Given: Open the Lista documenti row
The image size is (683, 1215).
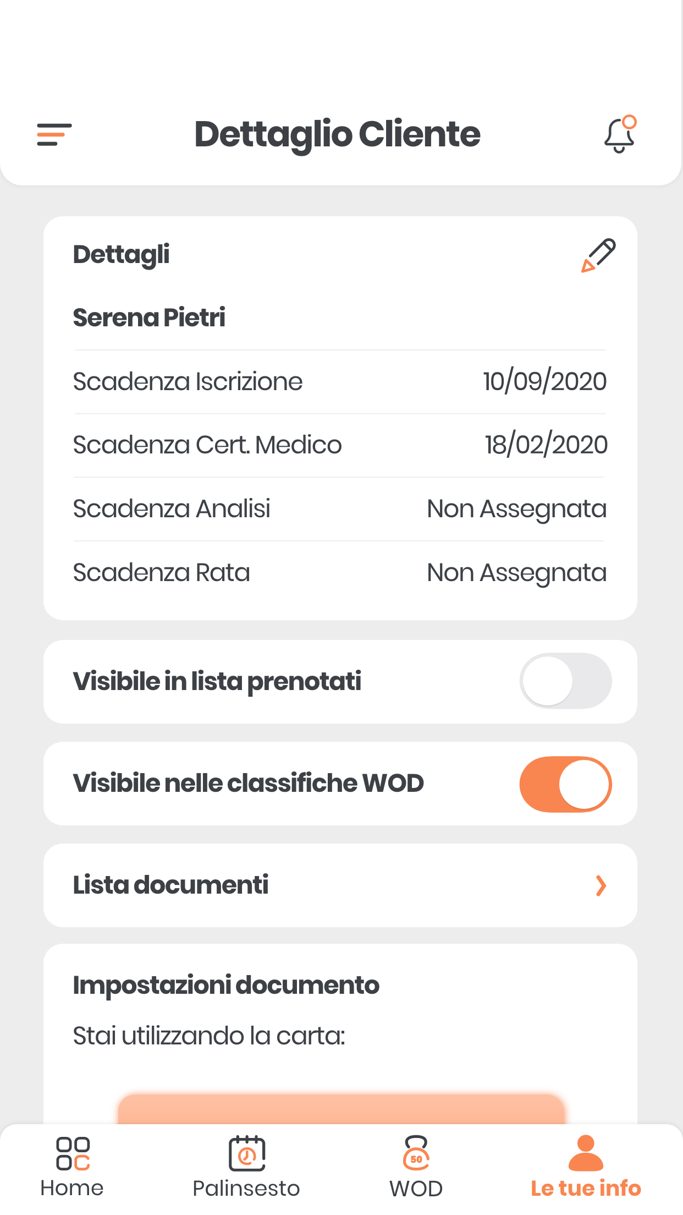Looking at the screenshot, I should (x=340, y=885).
